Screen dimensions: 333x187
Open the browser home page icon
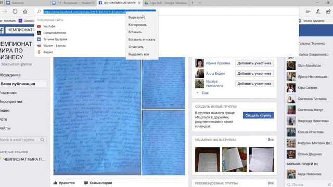coord(25,11)
